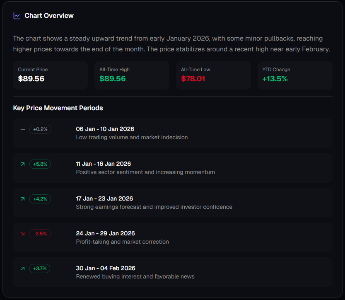Select the neutral trend icon on the first period row

pos(23,129)
